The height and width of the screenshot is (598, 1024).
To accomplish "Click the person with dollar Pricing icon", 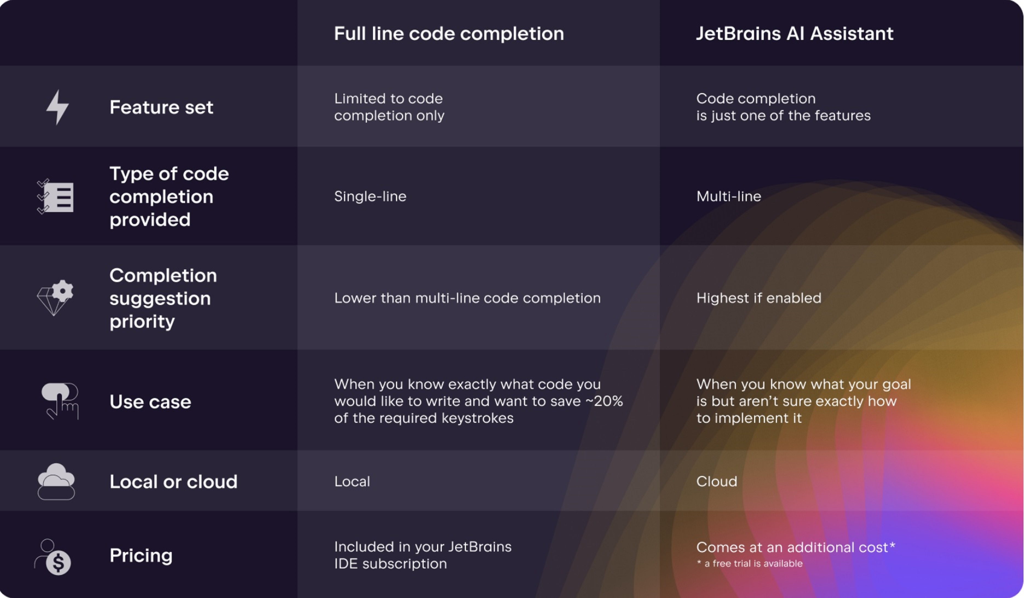I will [x=52, y=557].
